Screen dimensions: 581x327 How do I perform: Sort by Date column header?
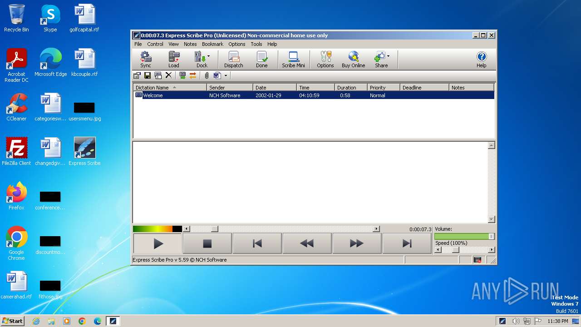click(275, 88)
